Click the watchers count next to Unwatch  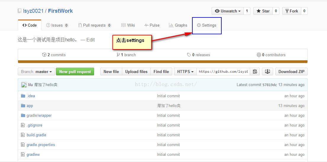coord(247,11)
